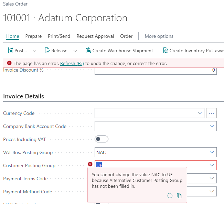Screen dimensions: 224x204
Task: Collapse the Invoice Details section header
Action: [x=23, y=96]
